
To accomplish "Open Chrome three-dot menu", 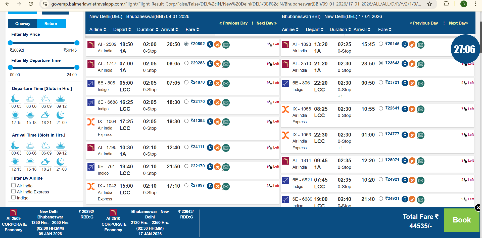I will tap(475, 4).
